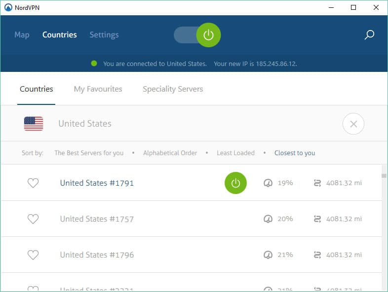Screen dimensions: 388x292
Task: Click the United States flag icon
Action: (x=34, y=124)
